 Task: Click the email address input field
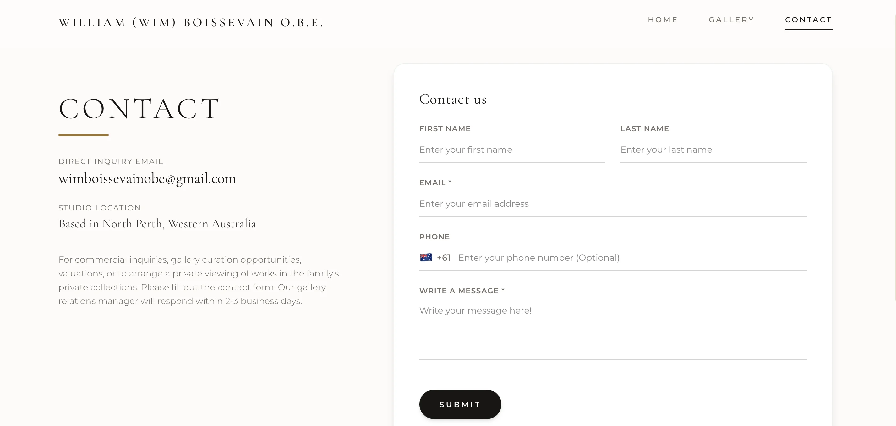(x=613, y=204)
